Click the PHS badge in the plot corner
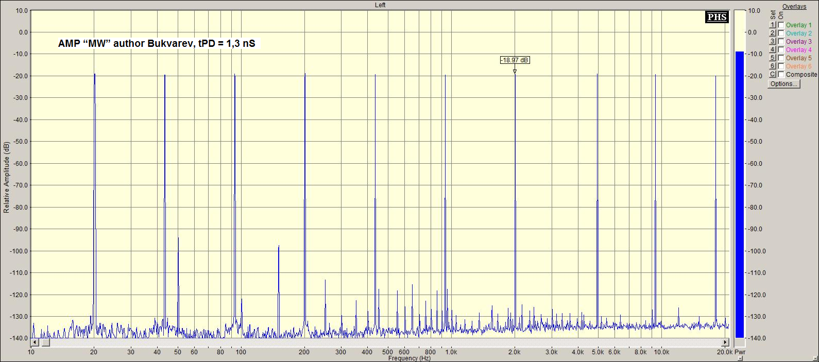This screenshot has height=362, width=819. pos(716,17)
